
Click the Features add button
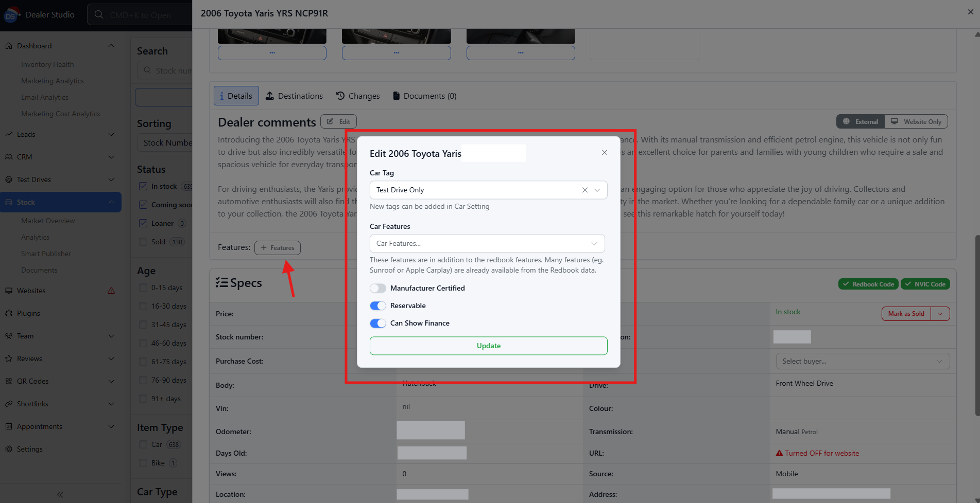click(278, 248)
